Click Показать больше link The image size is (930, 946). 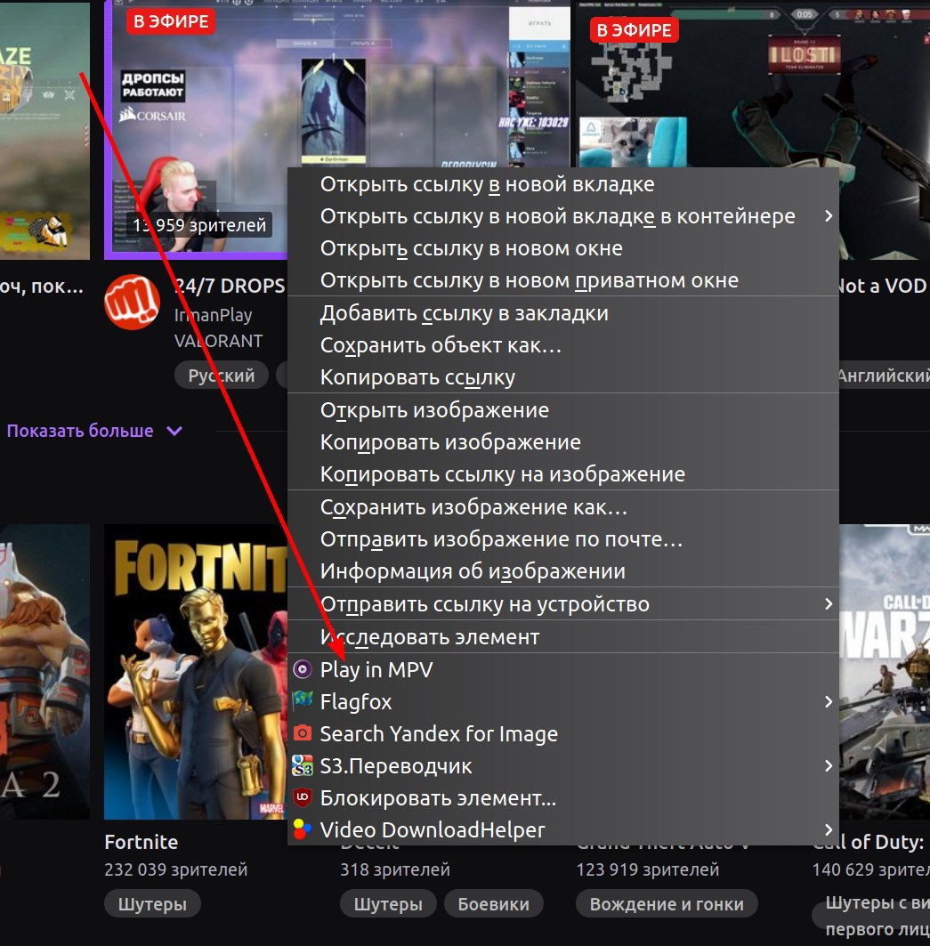point(80,431)
